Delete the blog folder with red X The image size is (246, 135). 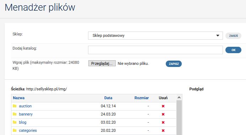tap(163, 123)
